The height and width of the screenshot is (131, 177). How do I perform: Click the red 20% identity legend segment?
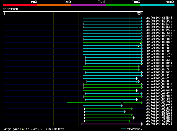(x=20, y=5)
